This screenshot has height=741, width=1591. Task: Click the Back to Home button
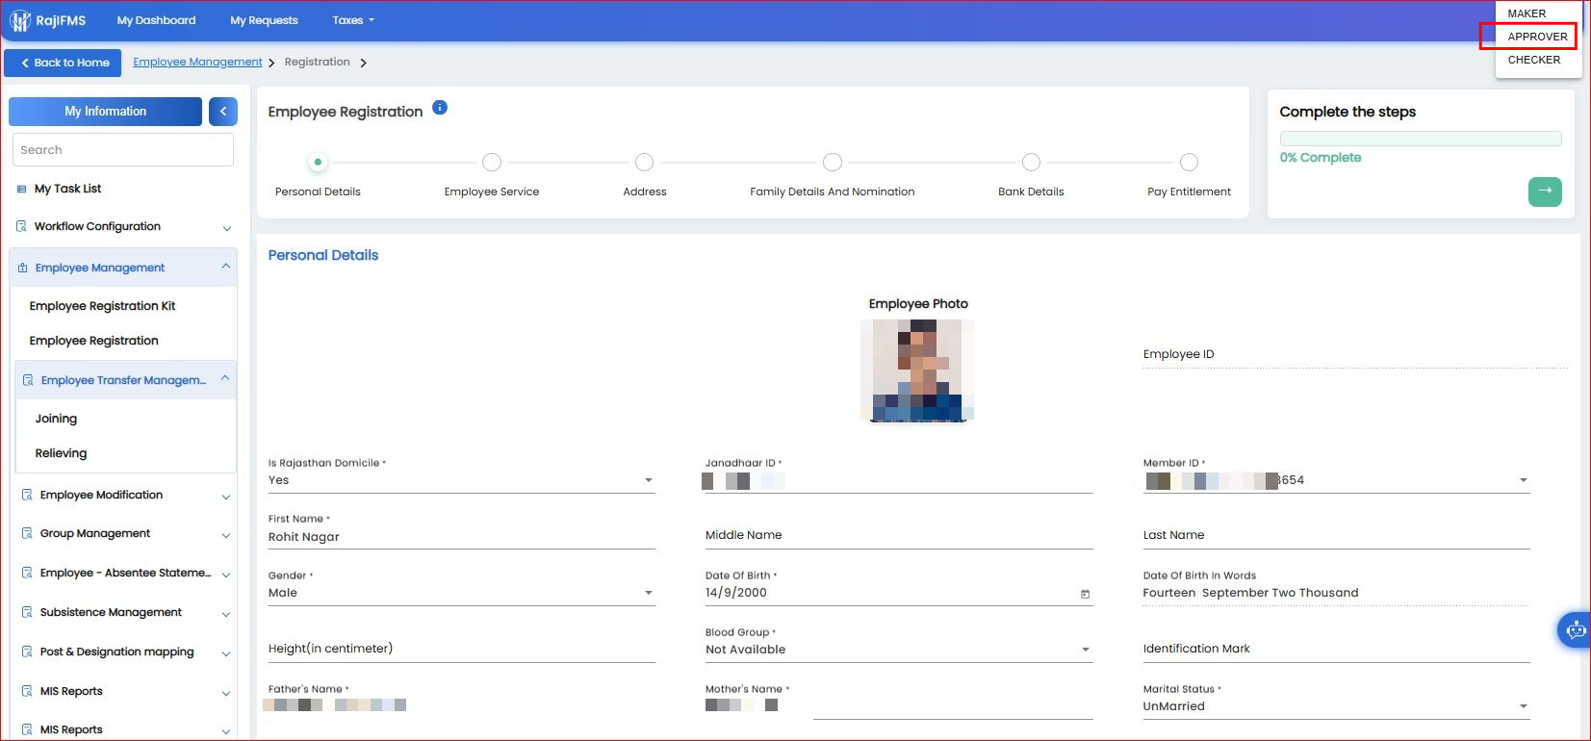click(64, 63)
